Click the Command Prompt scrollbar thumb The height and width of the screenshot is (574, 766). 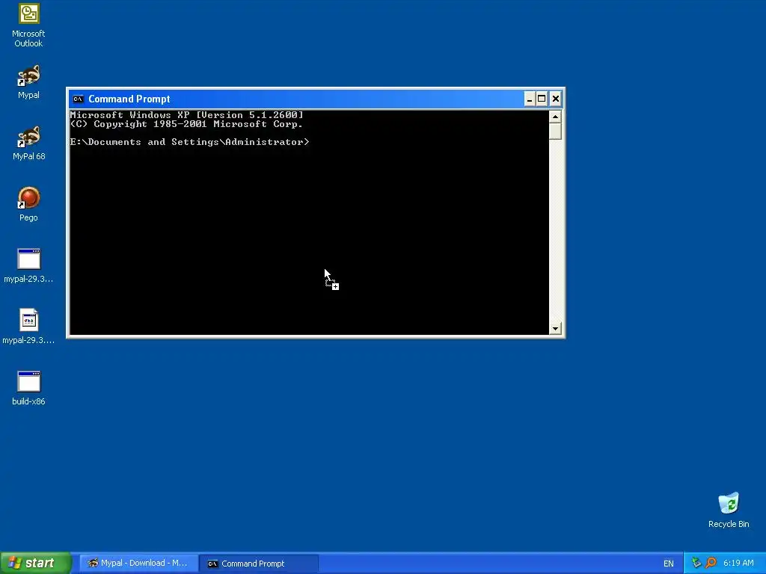[555, 132]
